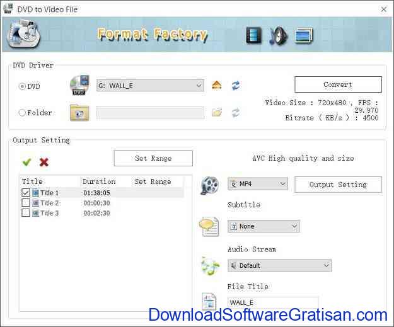This screenshot has width=394, height=327.
Task: Eject the DVD drive with the eject icon
Action: (217, 86)
